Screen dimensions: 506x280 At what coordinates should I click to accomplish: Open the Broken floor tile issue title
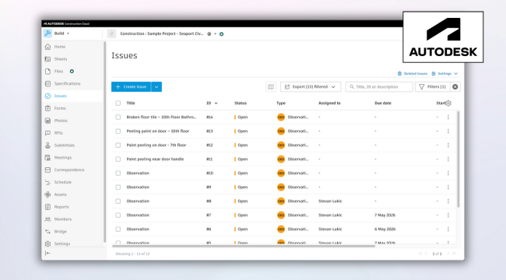(161, 117)
